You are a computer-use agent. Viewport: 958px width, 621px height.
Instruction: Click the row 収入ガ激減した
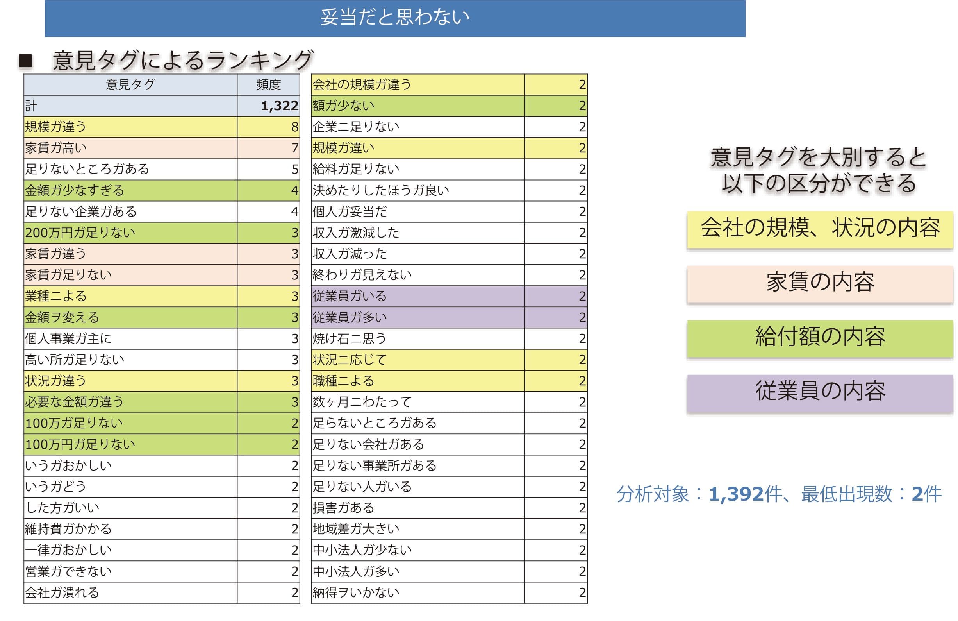449,233
